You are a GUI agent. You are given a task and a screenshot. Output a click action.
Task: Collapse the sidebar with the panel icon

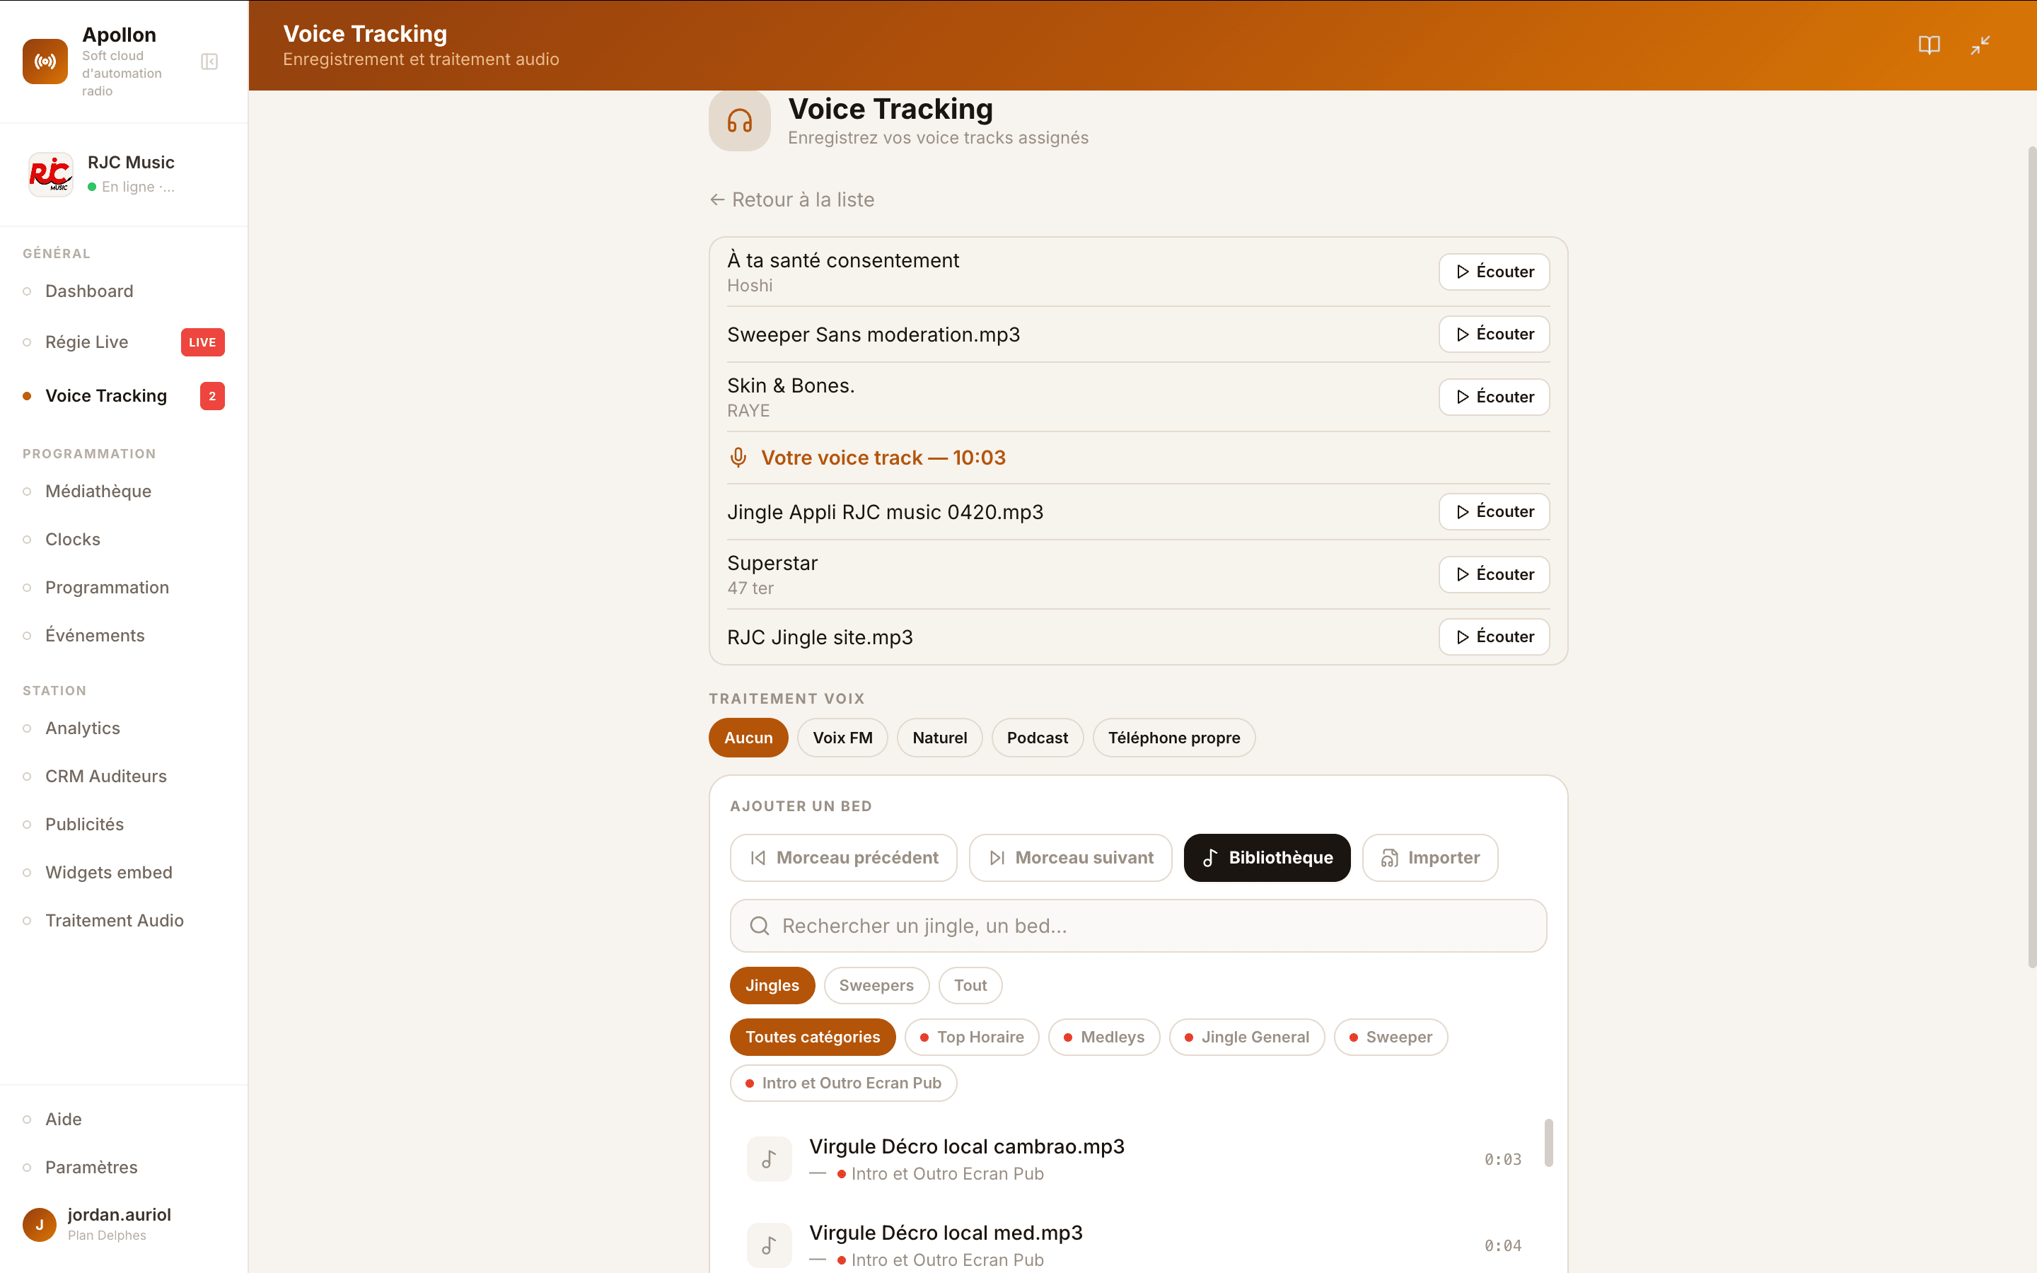pos(209,62)
